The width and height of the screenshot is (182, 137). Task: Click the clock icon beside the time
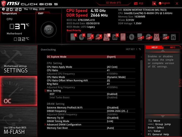[4, 9]
